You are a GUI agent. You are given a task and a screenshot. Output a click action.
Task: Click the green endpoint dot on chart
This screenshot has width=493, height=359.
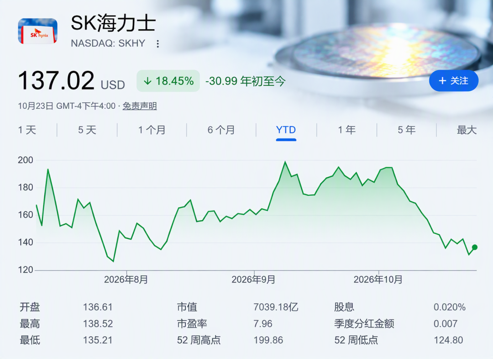click(475, 247)
